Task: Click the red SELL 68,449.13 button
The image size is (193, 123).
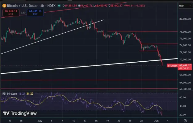Action: pos(11,13)
